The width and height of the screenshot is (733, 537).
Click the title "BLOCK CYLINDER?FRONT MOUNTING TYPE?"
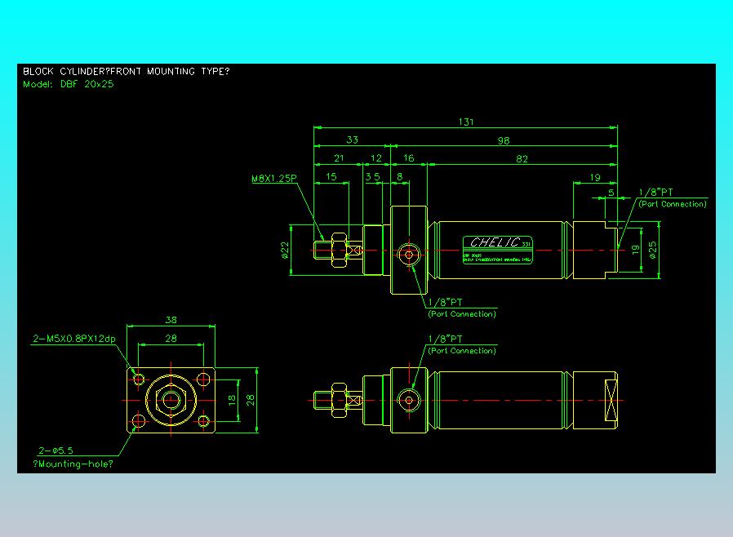(x=127, y=72)
